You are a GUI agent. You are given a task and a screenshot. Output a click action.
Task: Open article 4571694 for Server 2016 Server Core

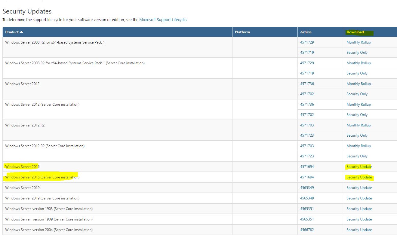point(307,177)
